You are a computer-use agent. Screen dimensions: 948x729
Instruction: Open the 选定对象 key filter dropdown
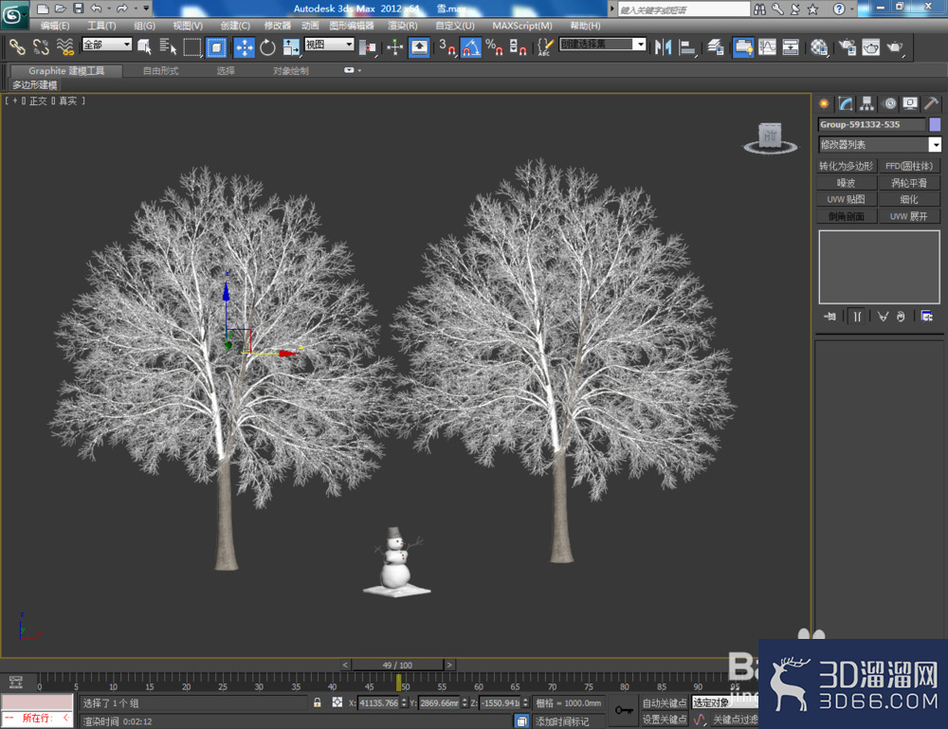pyautogui.click(x=725, y=702)
